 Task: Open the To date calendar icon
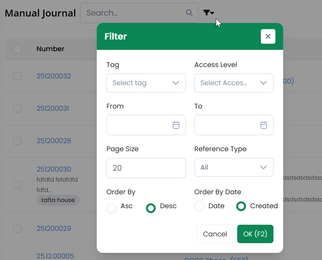point(264,125)
